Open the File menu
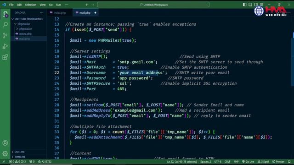 click(x=11, y=5)
